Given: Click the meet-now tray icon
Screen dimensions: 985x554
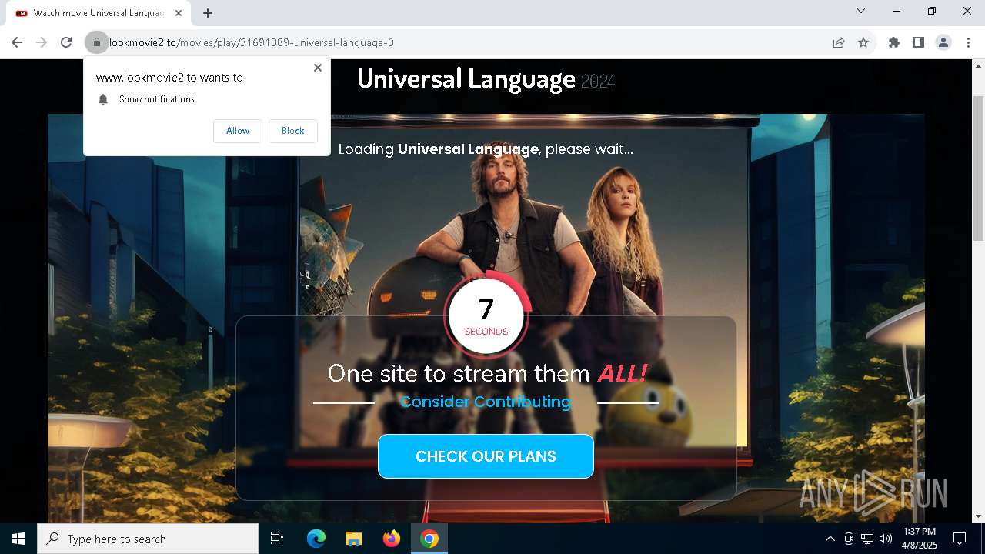Looking at the screenshot, I should tap(849, 539).
